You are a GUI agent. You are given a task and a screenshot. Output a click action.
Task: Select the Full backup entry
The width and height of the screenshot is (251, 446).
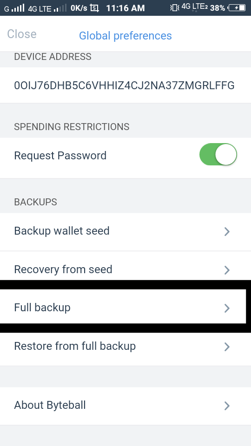(x=123, y=306)
